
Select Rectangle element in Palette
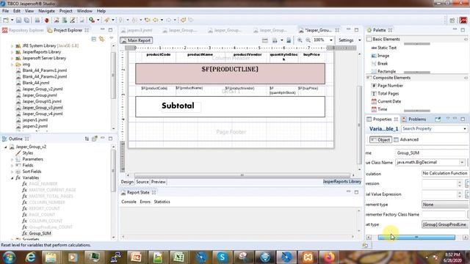click(x=383, y=71)
